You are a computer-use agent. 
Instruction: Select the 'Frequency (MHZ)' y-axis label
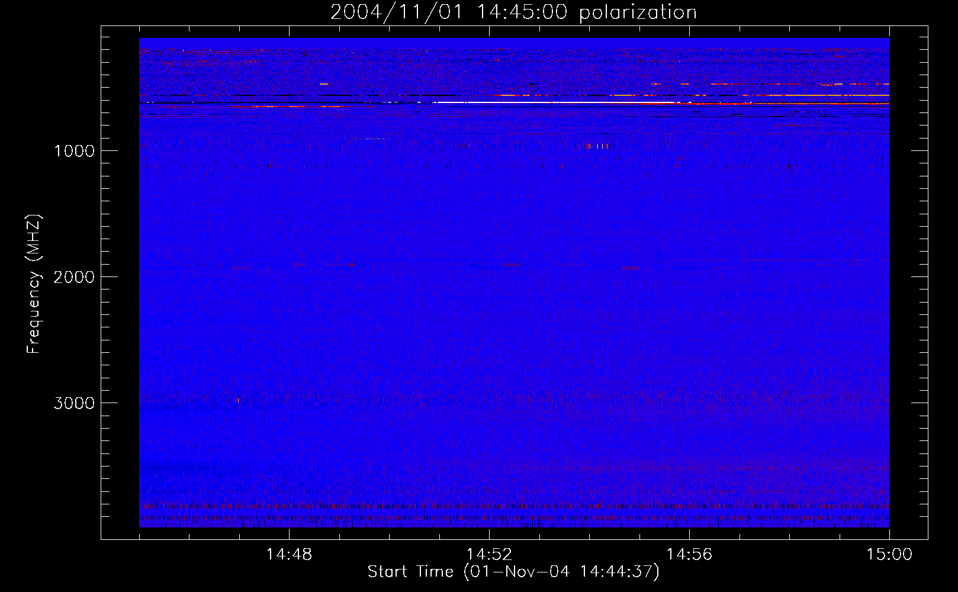[34, 284]
